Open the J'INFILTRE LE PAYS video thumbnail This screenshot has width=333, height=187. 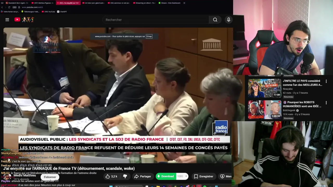tap(265, 88)
